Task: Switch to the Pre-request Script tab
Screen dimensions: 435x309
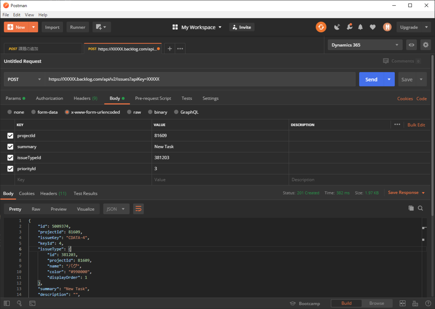Action: coord(153,98)
